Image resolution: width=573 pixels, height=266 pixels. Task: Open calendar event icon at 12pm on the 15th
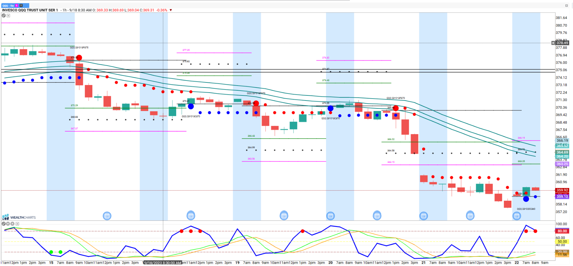coord(107,216)
